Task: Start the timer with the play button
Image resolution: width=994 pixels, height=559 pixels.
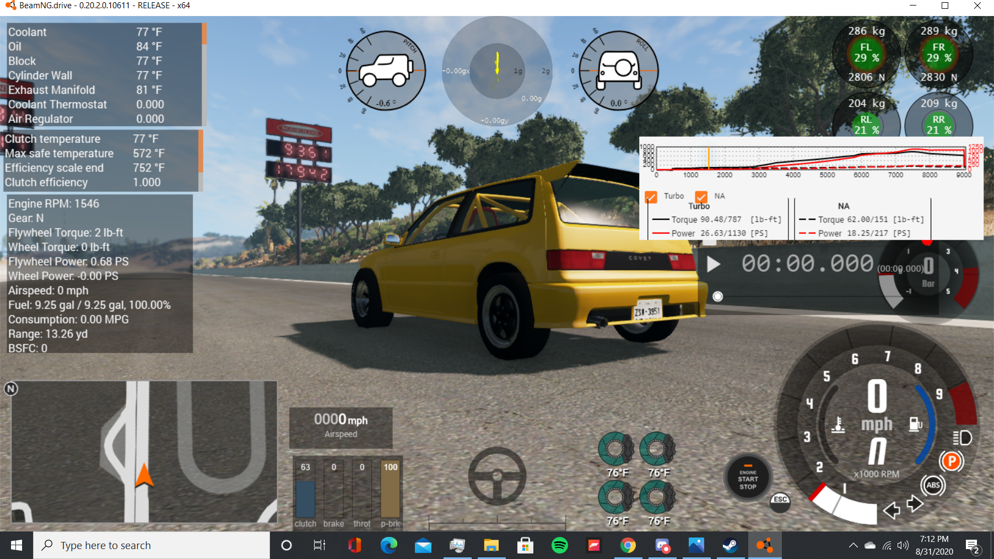Action: [713, 265]
